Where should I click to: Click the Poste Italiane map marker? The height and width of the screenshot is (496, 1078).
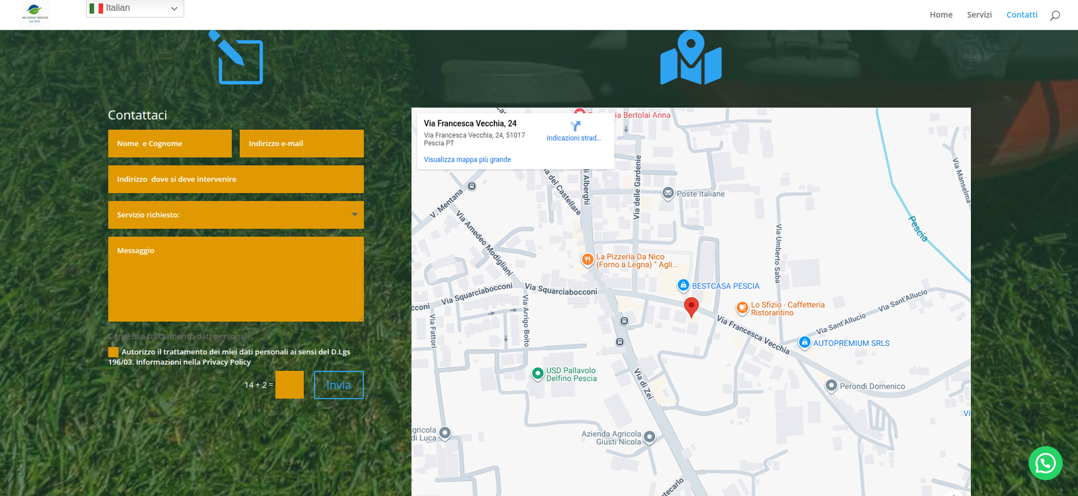(668, 193)
